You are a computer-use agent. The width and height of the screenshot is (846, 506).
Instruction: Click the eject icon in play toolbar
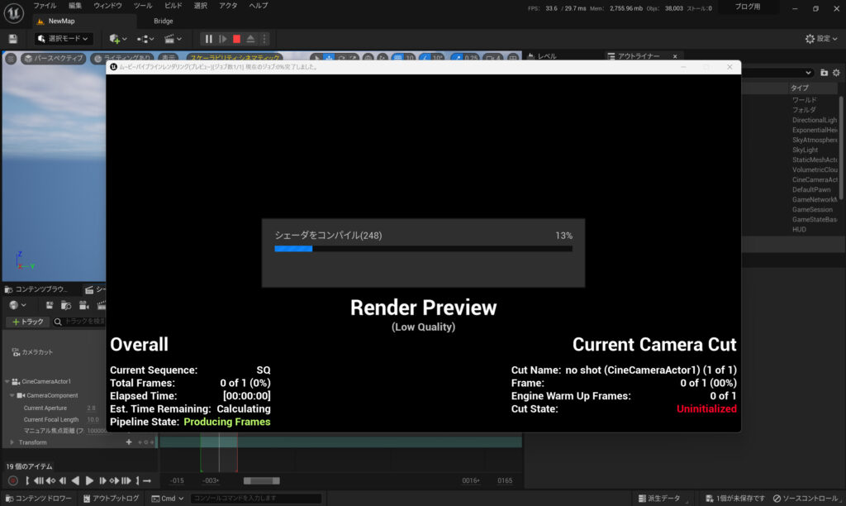(x=250, y=39)
